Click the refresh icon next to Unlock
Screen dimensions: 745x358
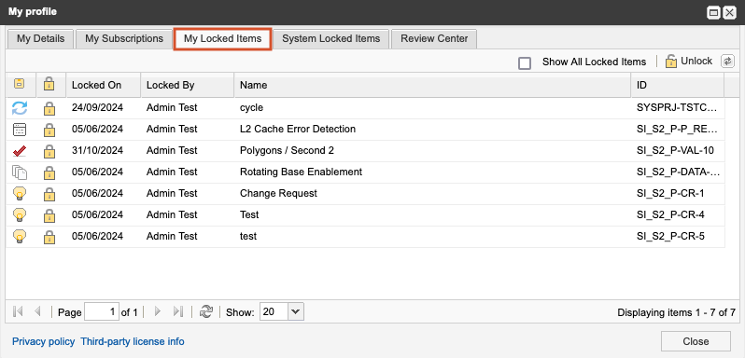(727, 62)
